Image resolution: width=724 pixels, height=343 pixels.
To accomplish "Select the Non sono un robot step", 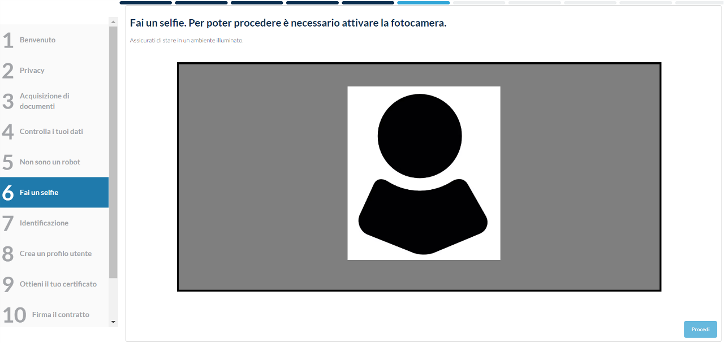I will tap(50, 162).
